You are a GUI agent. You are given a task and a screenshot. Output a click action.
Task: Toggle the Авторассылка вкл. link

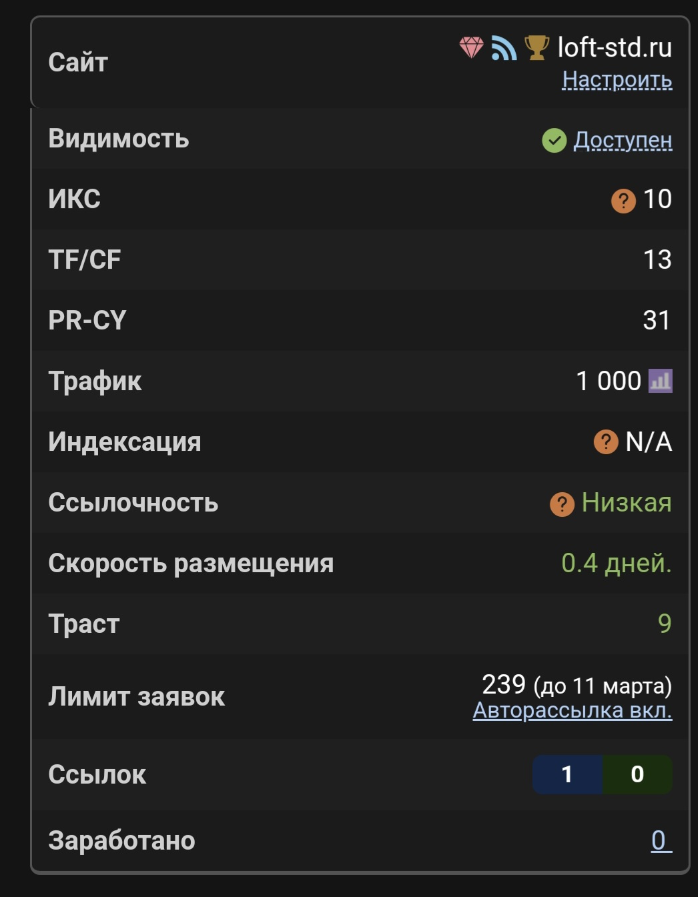pyautogui.click(x=572, y=711)
